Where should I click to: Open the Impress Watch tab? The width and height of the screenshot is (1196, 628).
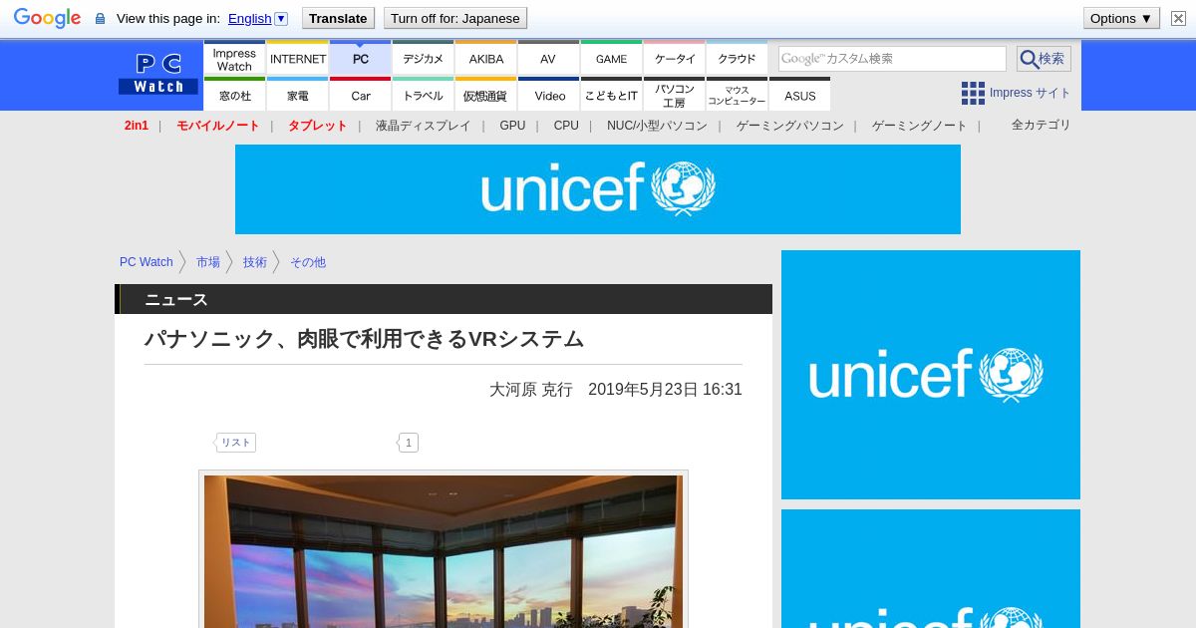[234, 58]
